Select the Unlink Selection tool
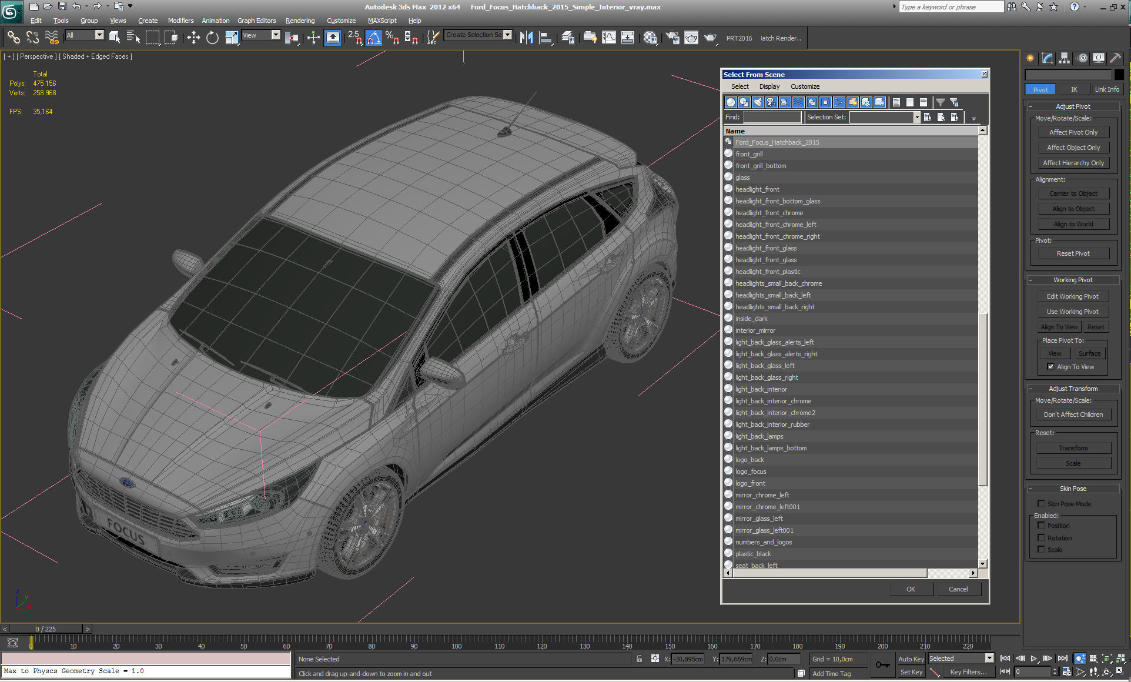Image resolution: width=1131 pixels, height=682 pixels. [32, 38]
